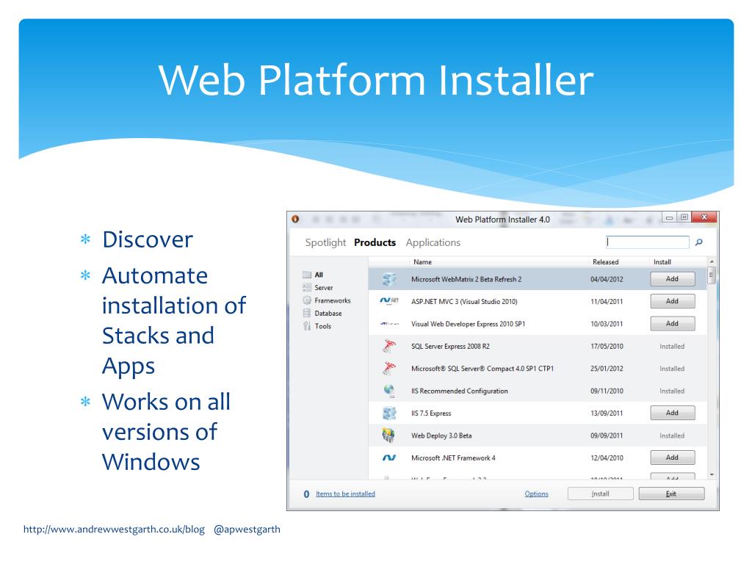Sort by the Name column header
Image resolution: width=752 pixels, height=564 pixels.
[422, 262]
